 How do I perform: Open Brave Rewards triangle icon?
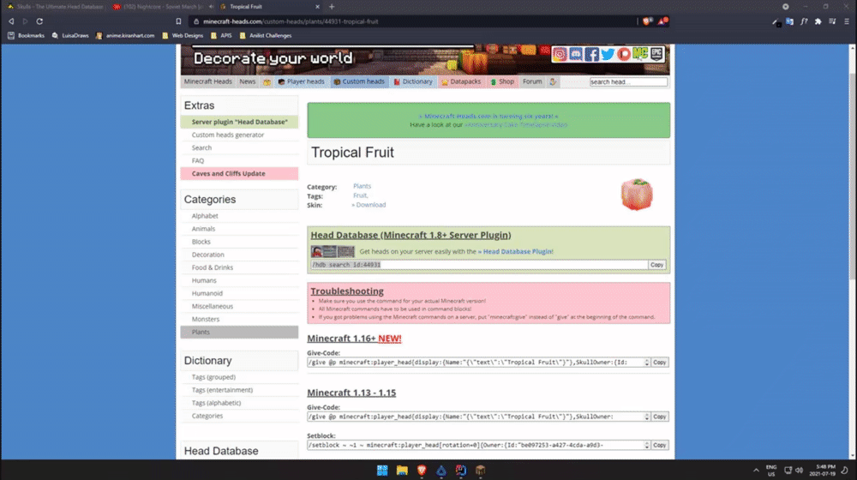662,21
